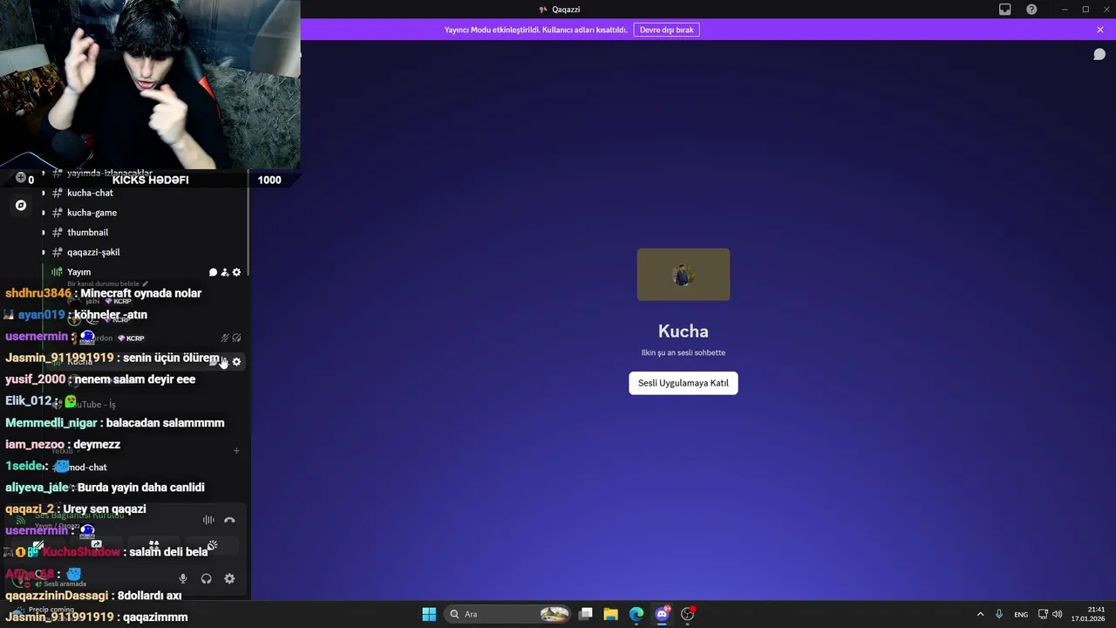Start an activity with shapes icon

click(154, 546)
